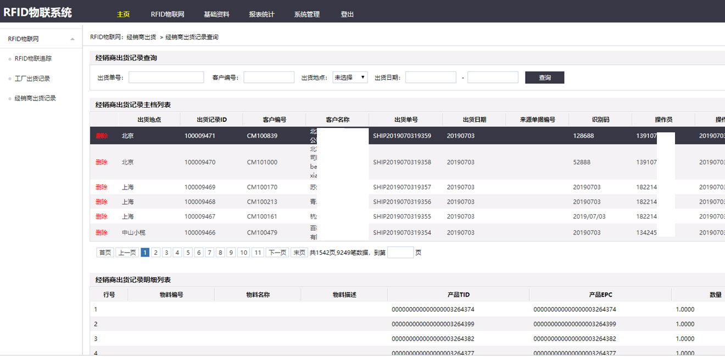Go to the 下一页 next page
The width and height of the screenshot is (725, 357).
click(x=277, y=253)
